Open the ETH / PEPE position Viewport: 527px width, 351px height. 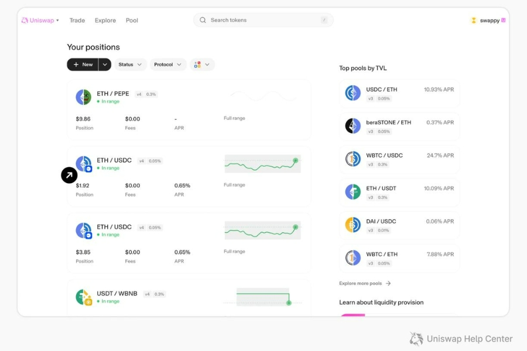(189, 110)
